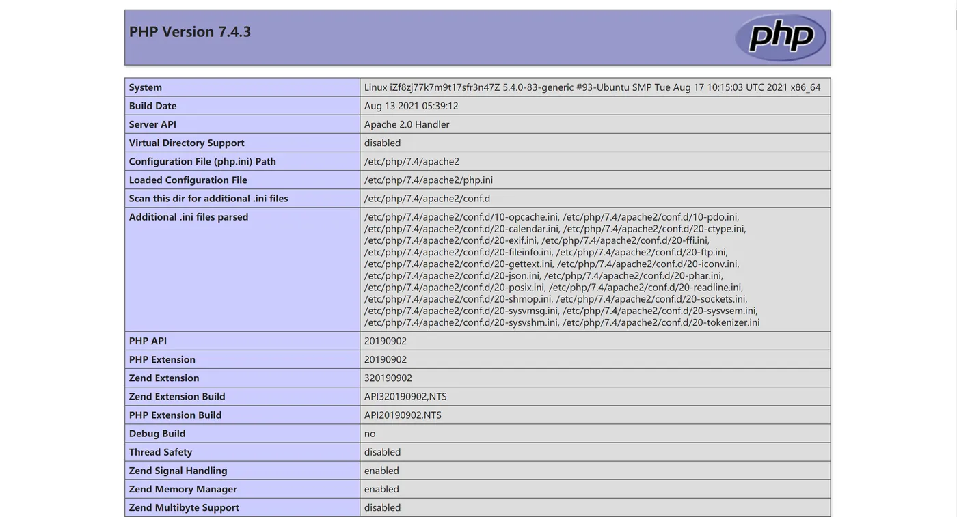Click the 20-sysvsem.ini path entry
This screenshot has height=517, width=957.
pyautogui.click(x=660, y=311)
